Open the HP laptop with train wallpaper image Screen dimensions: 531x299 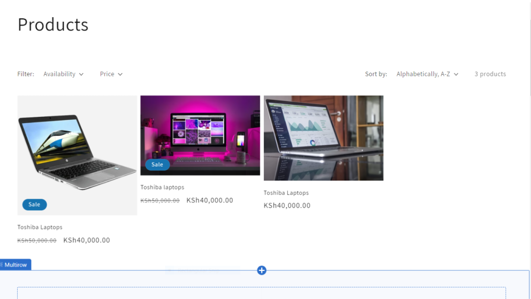77,155
